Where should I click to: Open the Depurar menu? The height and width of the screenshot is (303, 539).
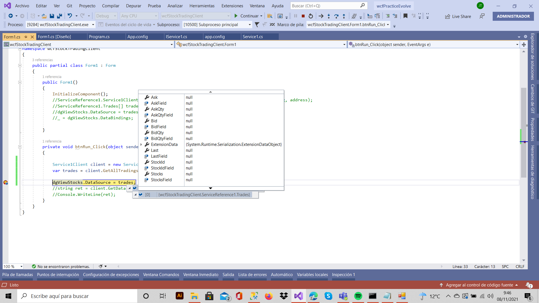click(134, 6)
